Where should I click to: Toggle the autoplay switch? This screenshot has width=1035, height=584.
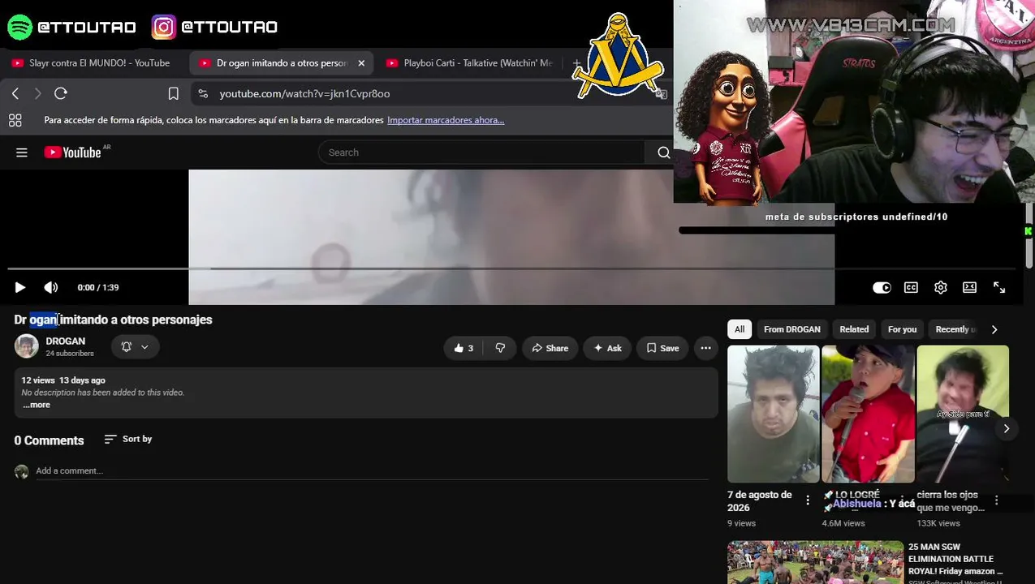(882, 287)
